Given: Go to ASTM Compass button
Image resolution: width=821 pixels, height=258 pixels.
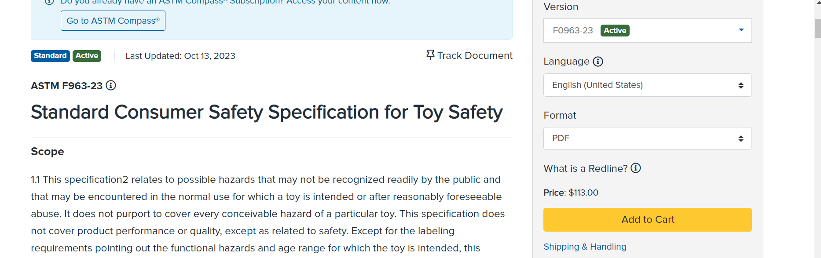Looking at the screenshot, I should (x=113, y=21).
